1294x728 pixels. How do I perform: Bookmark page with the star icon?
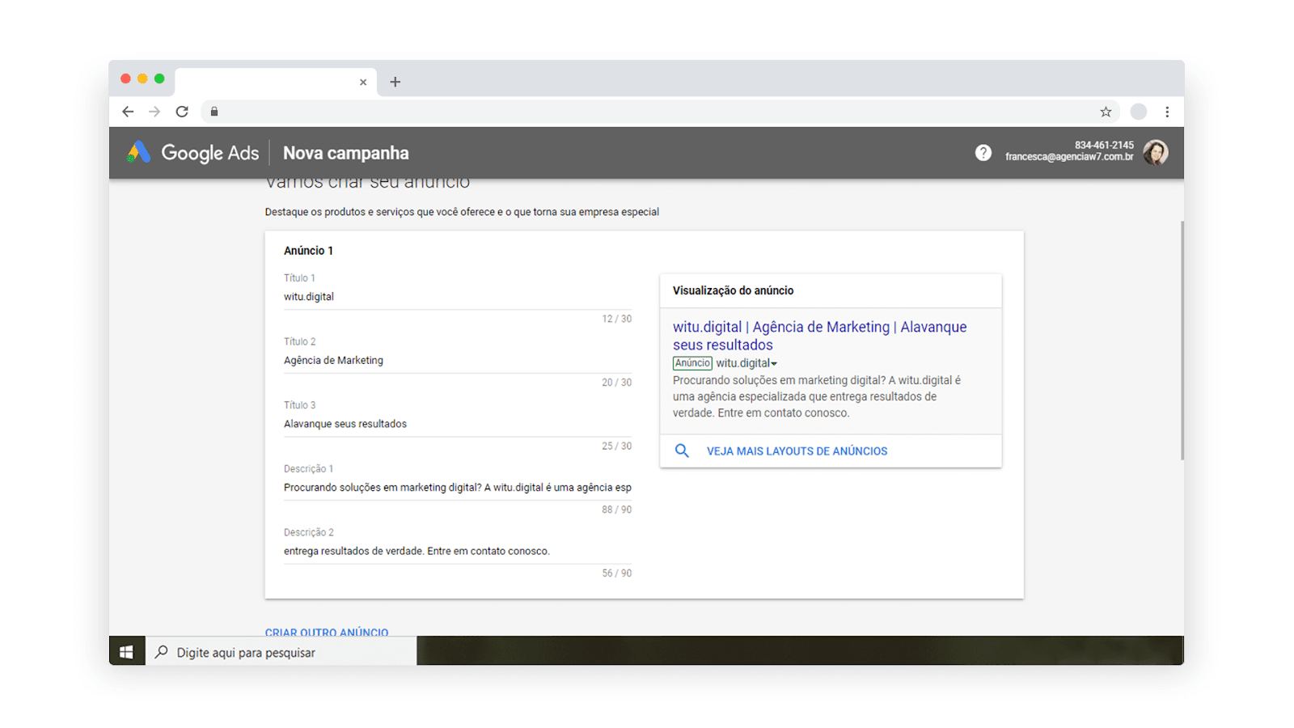1106,112
